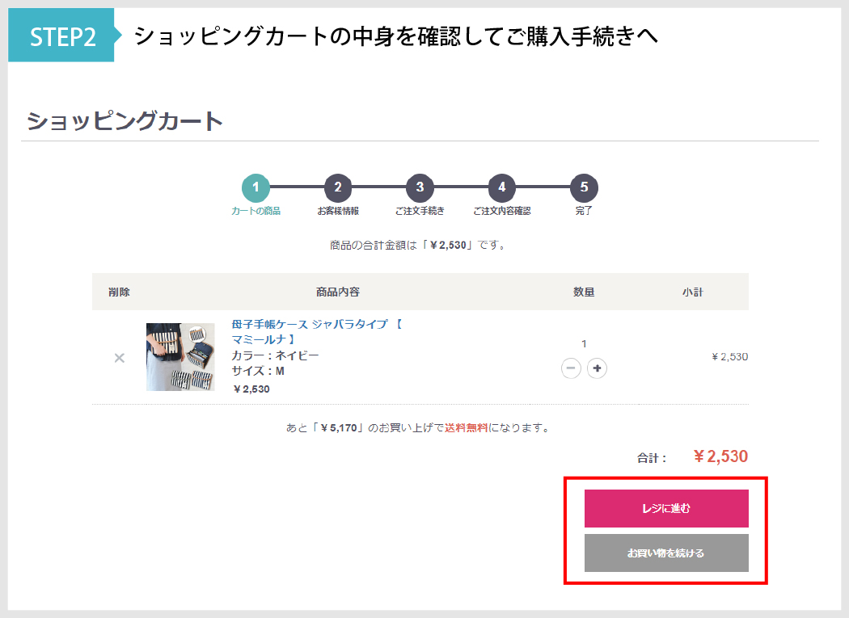
Task: Select the step 2 circle indicator
Action: (x=338, y=188)
